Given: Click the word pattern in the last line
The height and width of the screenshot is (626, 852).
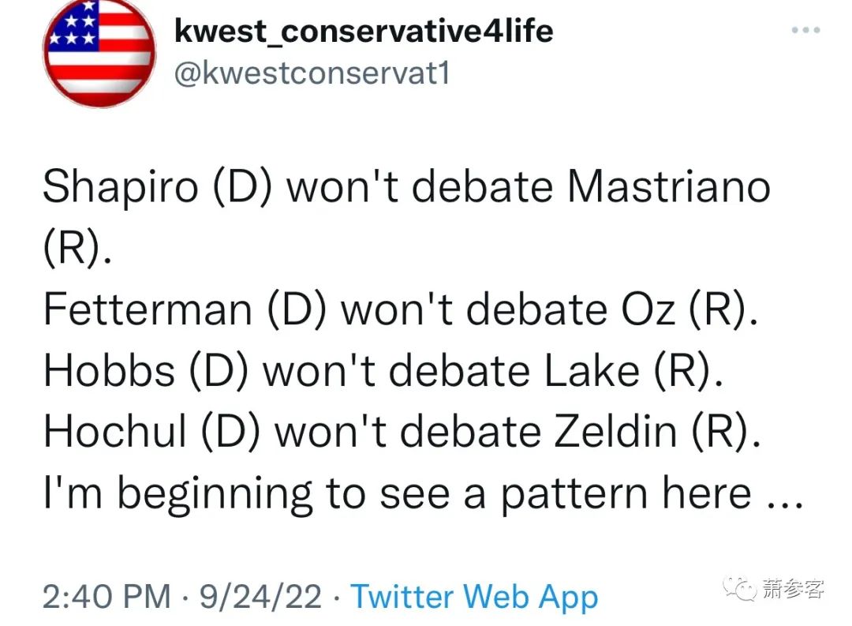Looking at the screenshot, I should pyautogui.click(x=574, y=495).
